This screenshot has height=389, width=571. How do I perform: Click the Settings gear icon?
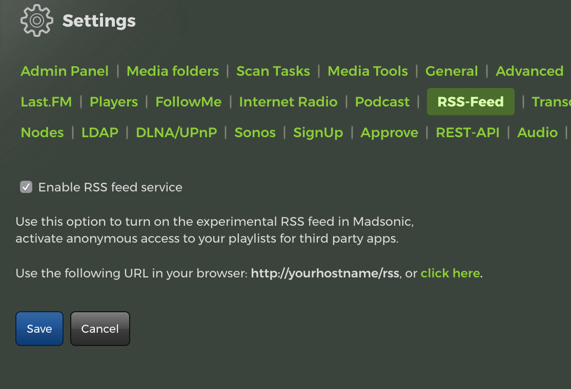(36, 20)
